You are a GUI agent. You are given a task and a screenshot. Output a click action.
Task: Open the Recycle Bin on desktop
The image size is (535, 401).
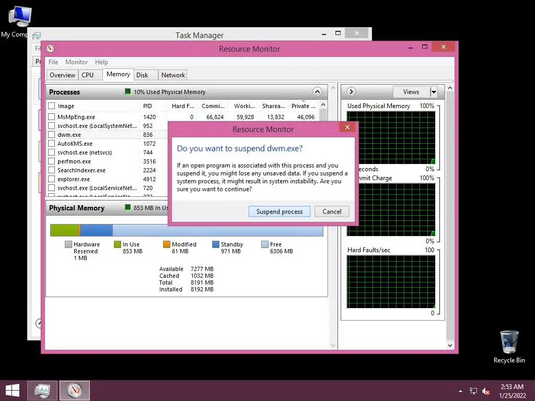pyautogui.click(x=509, y=347)
